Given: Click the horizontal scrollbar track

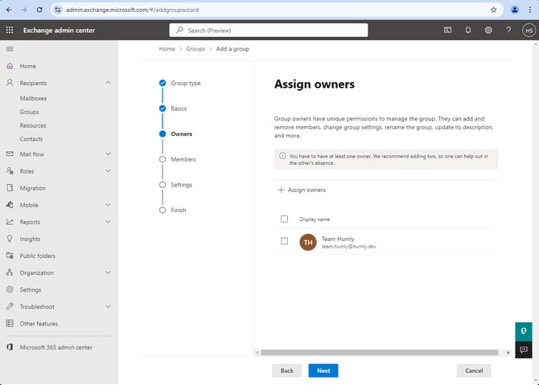Looking at the screenshot, I should (380, 352).
